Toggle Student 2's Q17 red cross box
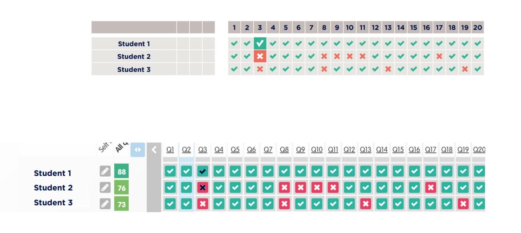The width and height of the screenshot is (521, 233). [x=430, y=188]
